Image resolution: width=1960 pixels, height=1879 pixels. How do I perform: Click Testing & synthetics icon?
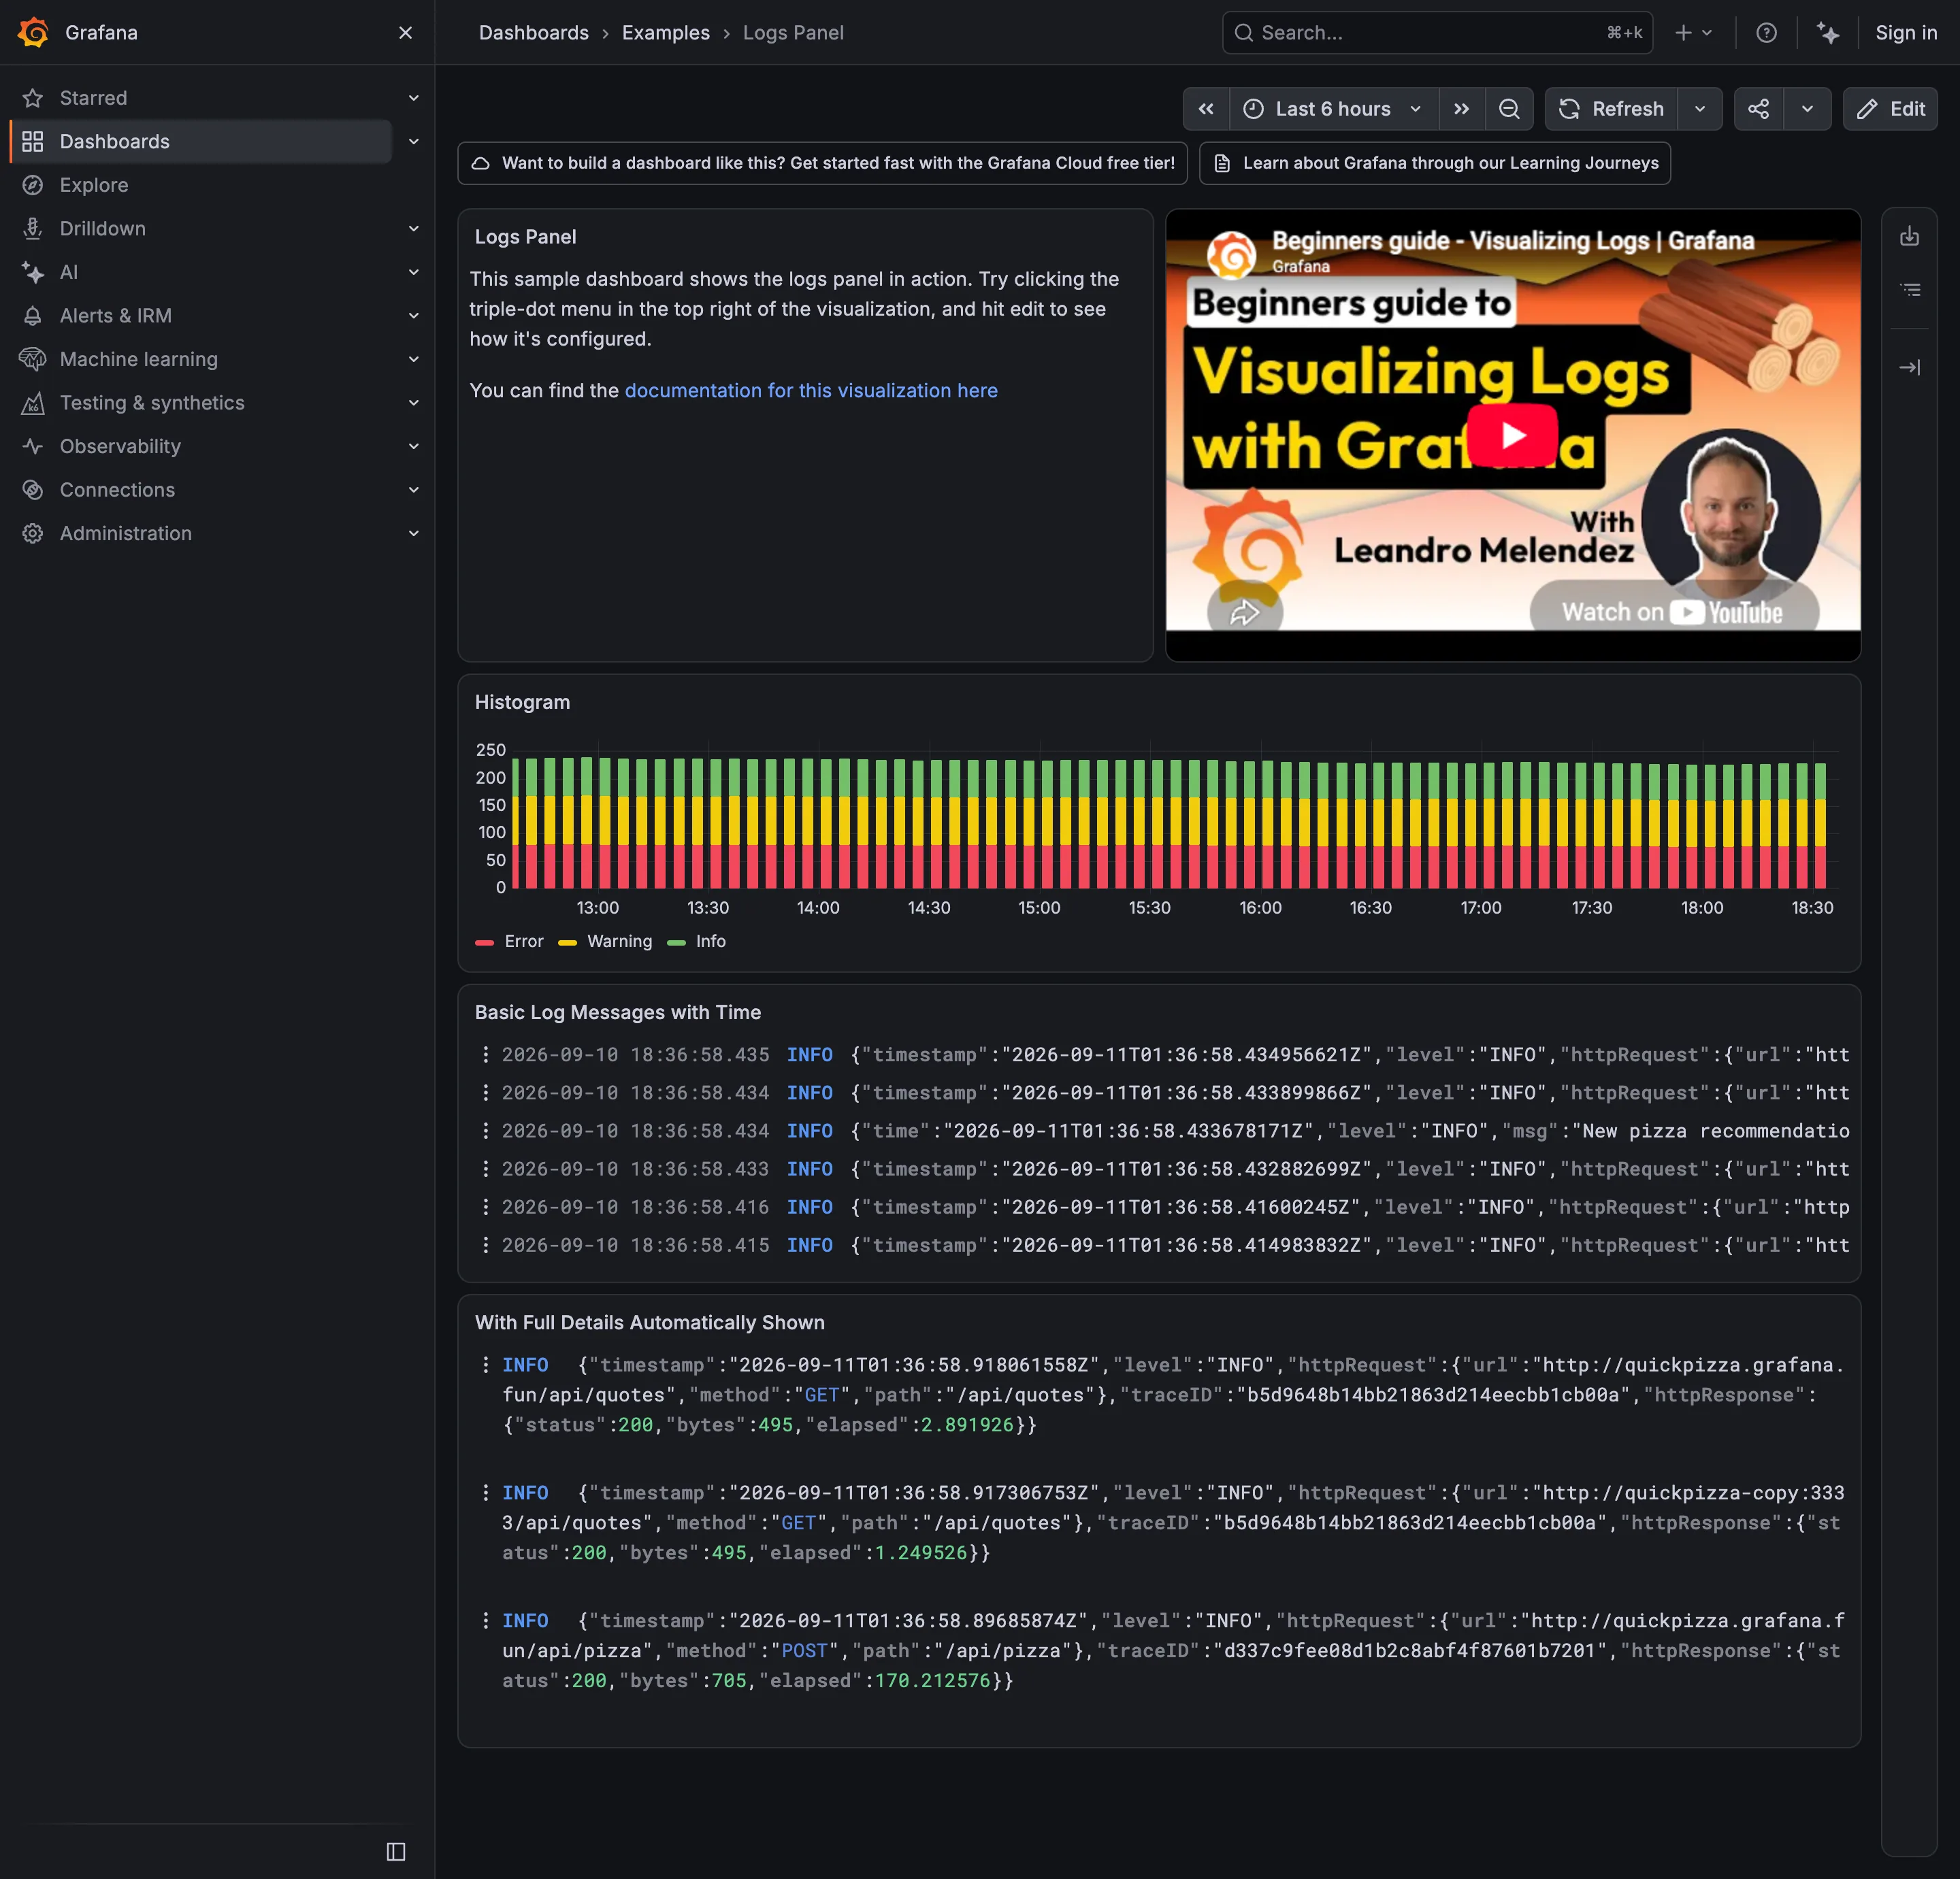click(x=33, y=403)
